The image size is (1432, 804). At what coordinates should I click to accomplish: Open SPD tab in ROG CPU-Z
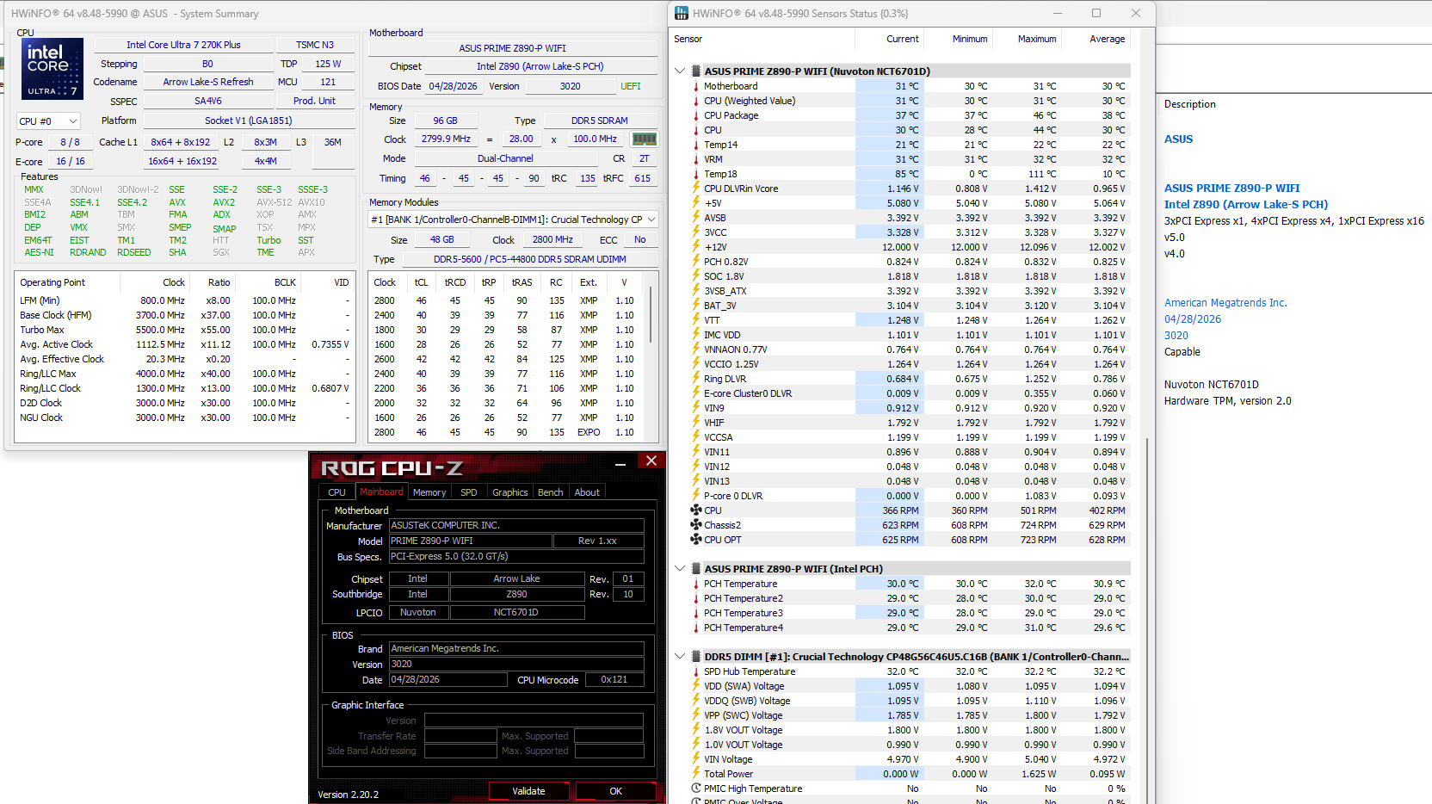point(469,492)
